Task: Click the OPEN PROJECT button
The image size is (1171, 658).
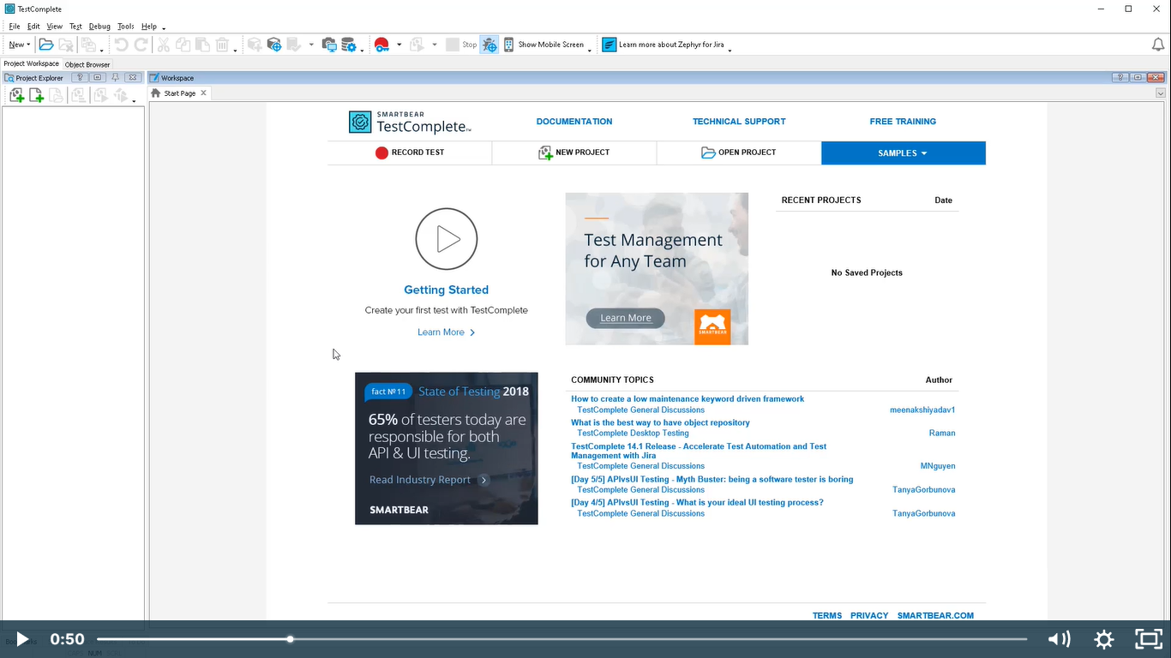Action: [x=739, y=153]
